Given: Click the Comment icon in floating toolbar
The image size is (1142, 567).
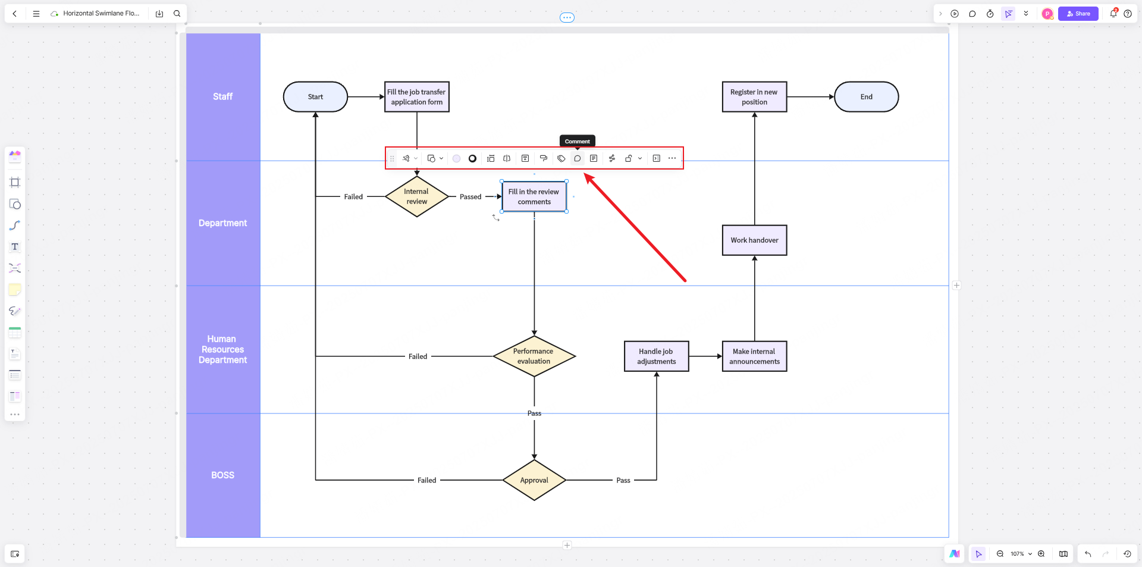Looking at the screenshot, I should (577, 158).
